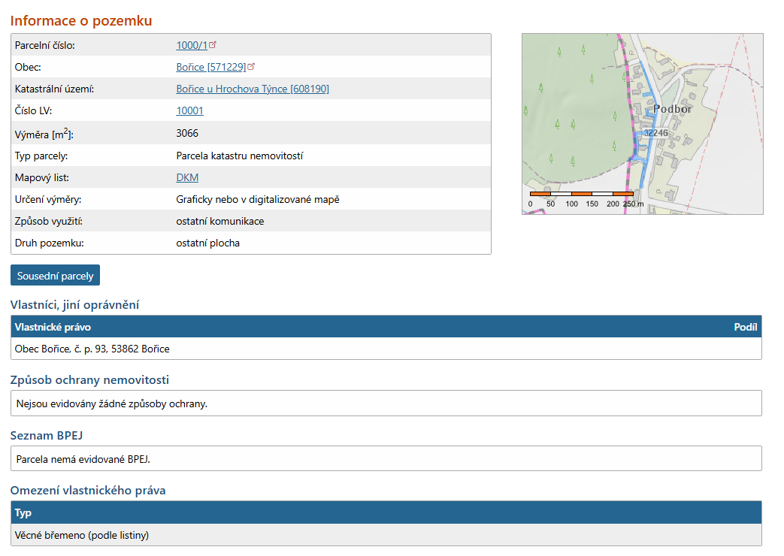Click the Vlastnické právo column header
The image size is (784, 556).
[x=53, y=327]
